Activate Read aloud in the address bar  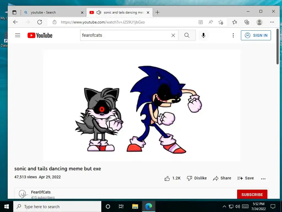coord(211,22)
